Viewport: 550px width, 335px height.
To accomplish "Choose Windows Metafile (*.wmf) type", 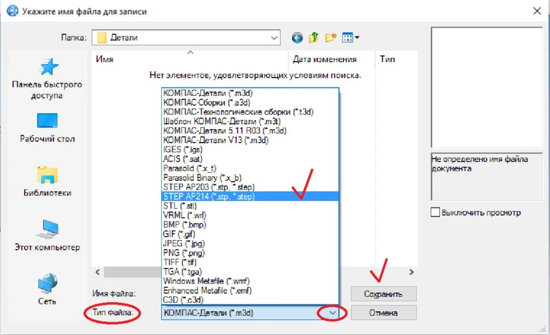I will 250,281.
